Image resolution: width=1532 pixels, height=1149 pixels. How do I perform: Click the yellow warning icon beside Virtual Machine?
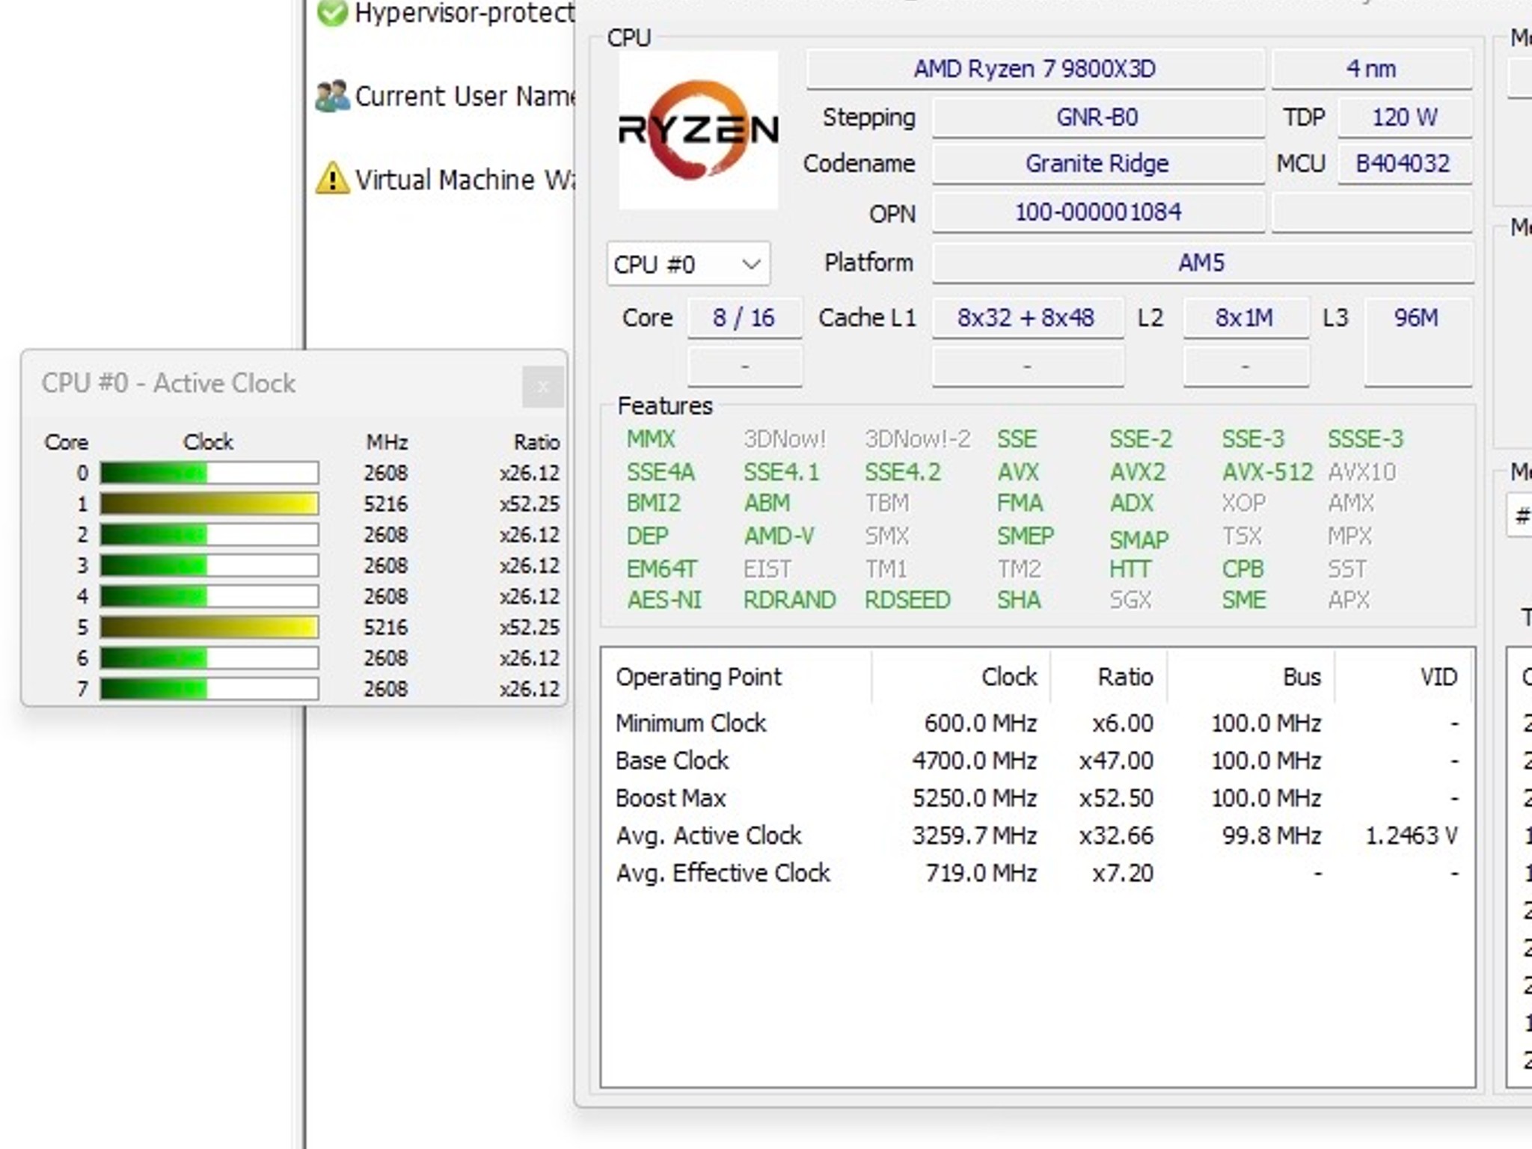332,179
